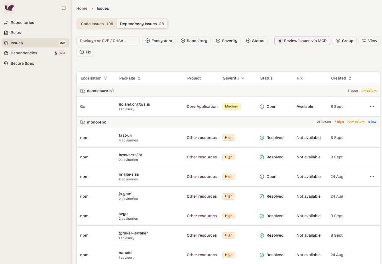Click the Status column header
Image resolution: width=382 pixels, height=264 pixels.
tap(266, 78)
